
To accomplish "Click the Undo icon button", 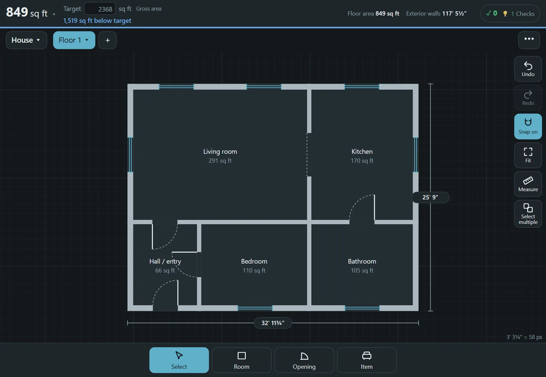I will 528,69.
